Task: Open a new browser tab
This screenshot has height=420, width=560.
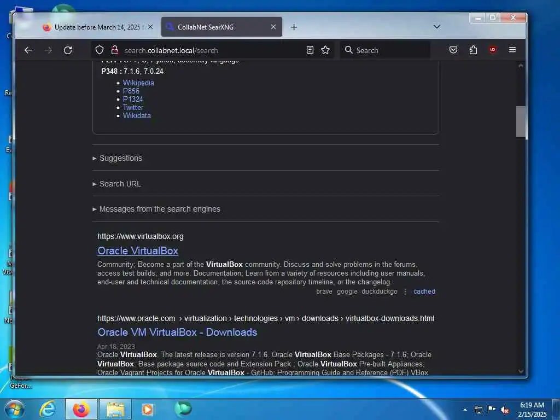Action: tap(294, 27)
